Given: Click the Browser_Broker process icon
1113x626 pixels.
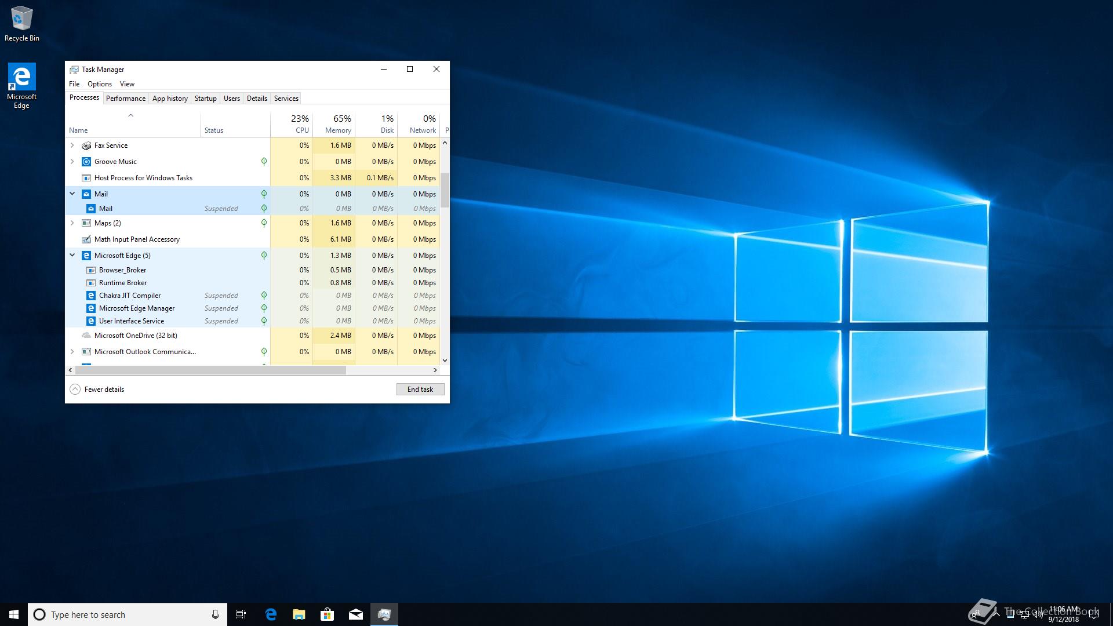Looking at the screenshot, I should (91, 270).
